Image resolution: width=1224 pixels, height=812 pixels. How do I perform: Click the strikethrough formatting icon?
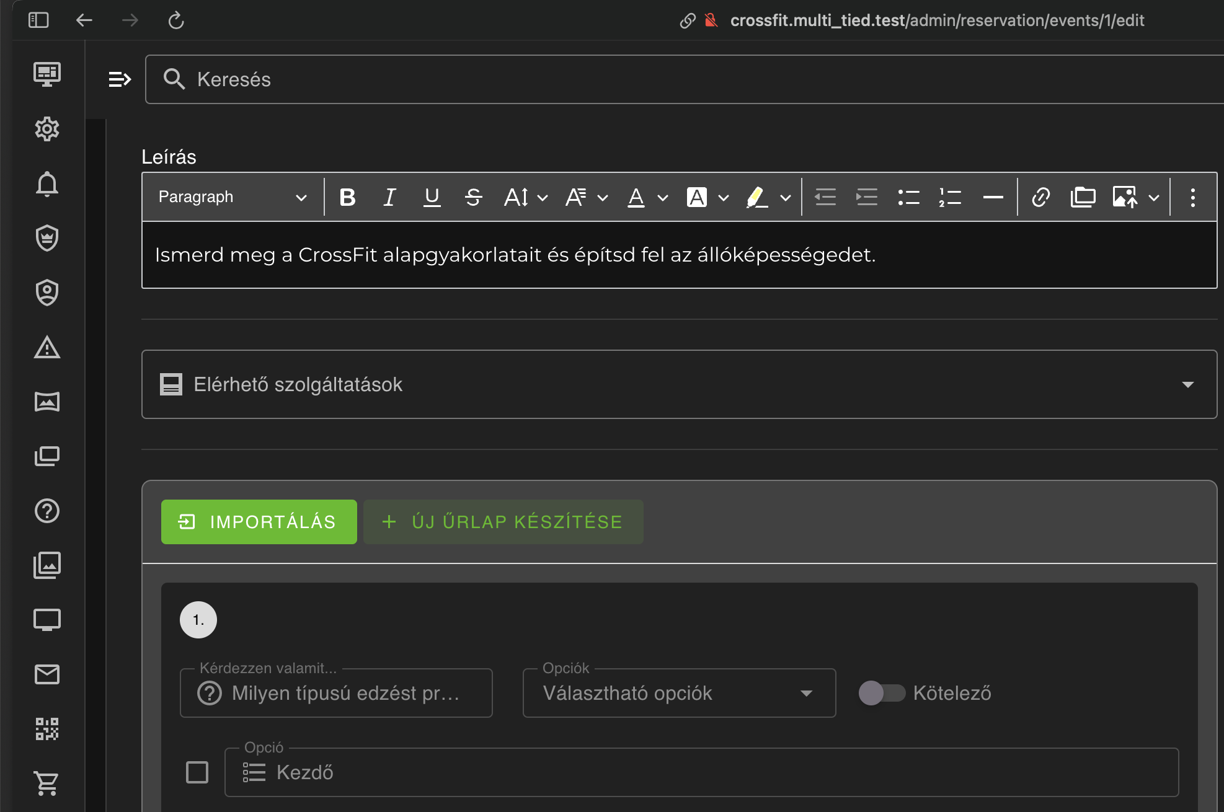[x=473, y=197]
